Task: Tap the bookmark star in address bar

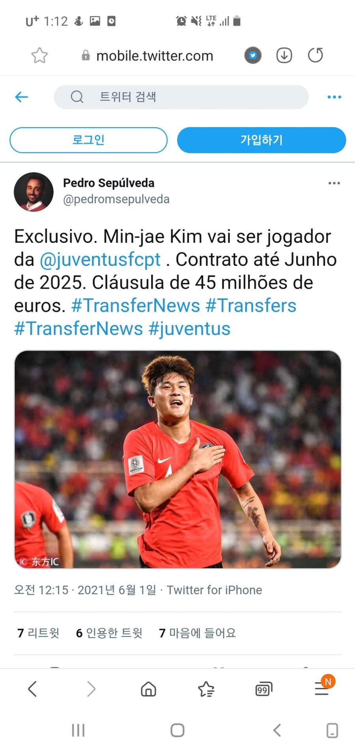Action: 39,55
